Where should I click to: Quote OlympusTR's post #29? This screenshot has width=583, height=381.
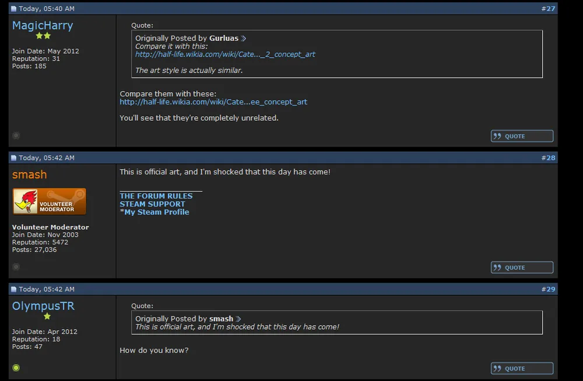pos(522,368)
